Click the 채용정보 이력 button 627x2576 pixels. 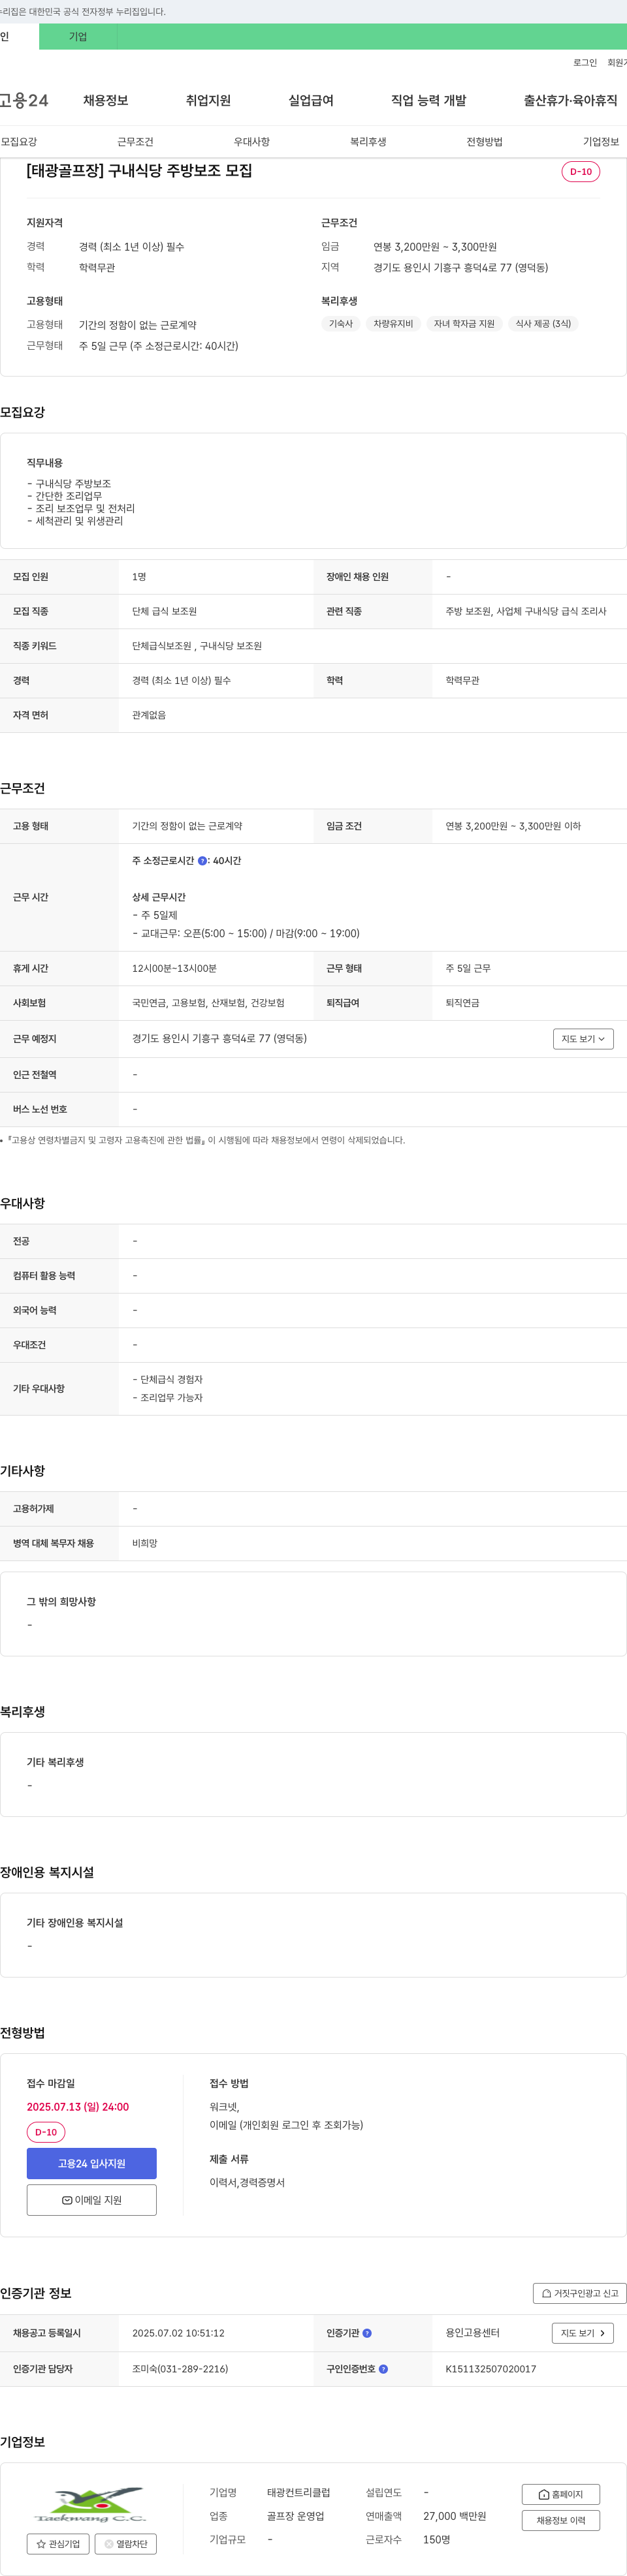561,2520
